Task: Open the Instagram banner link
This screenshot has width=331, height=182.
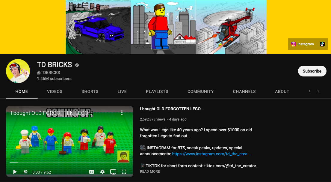Action: click(303, 44)
